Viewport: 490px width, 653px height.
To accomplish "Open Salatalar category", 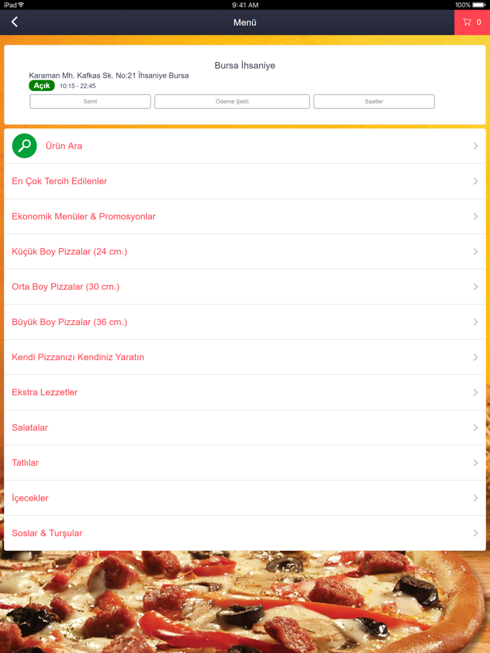I will pyautogui.click(x=245, y=427).
